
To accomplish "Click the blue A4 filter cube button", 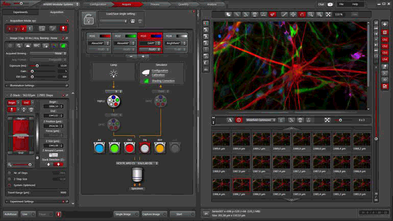I will click(99, 148).
